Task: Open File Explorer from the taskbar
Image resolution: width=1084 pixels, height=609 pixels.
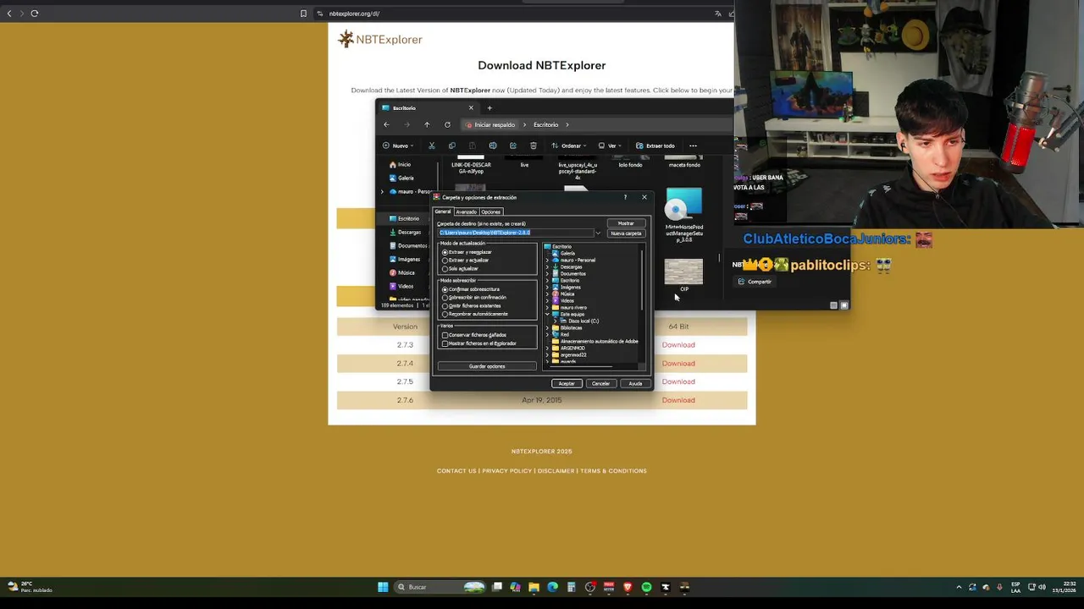Action: 534,587
